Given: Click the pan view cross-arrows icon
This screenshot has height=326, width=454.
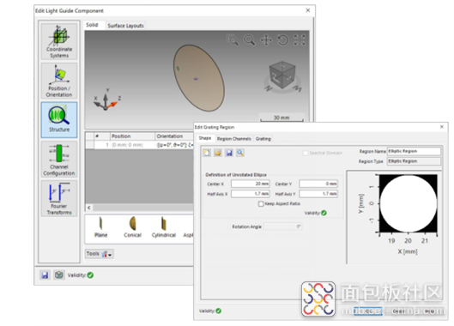Looking at the screenshot, I should pyautogui.click(x=266, y=40).
